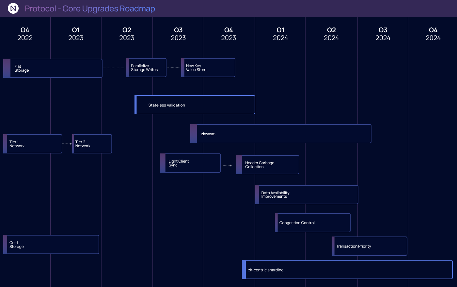Select the Tier 2 Network card

[x=92, y=144]
